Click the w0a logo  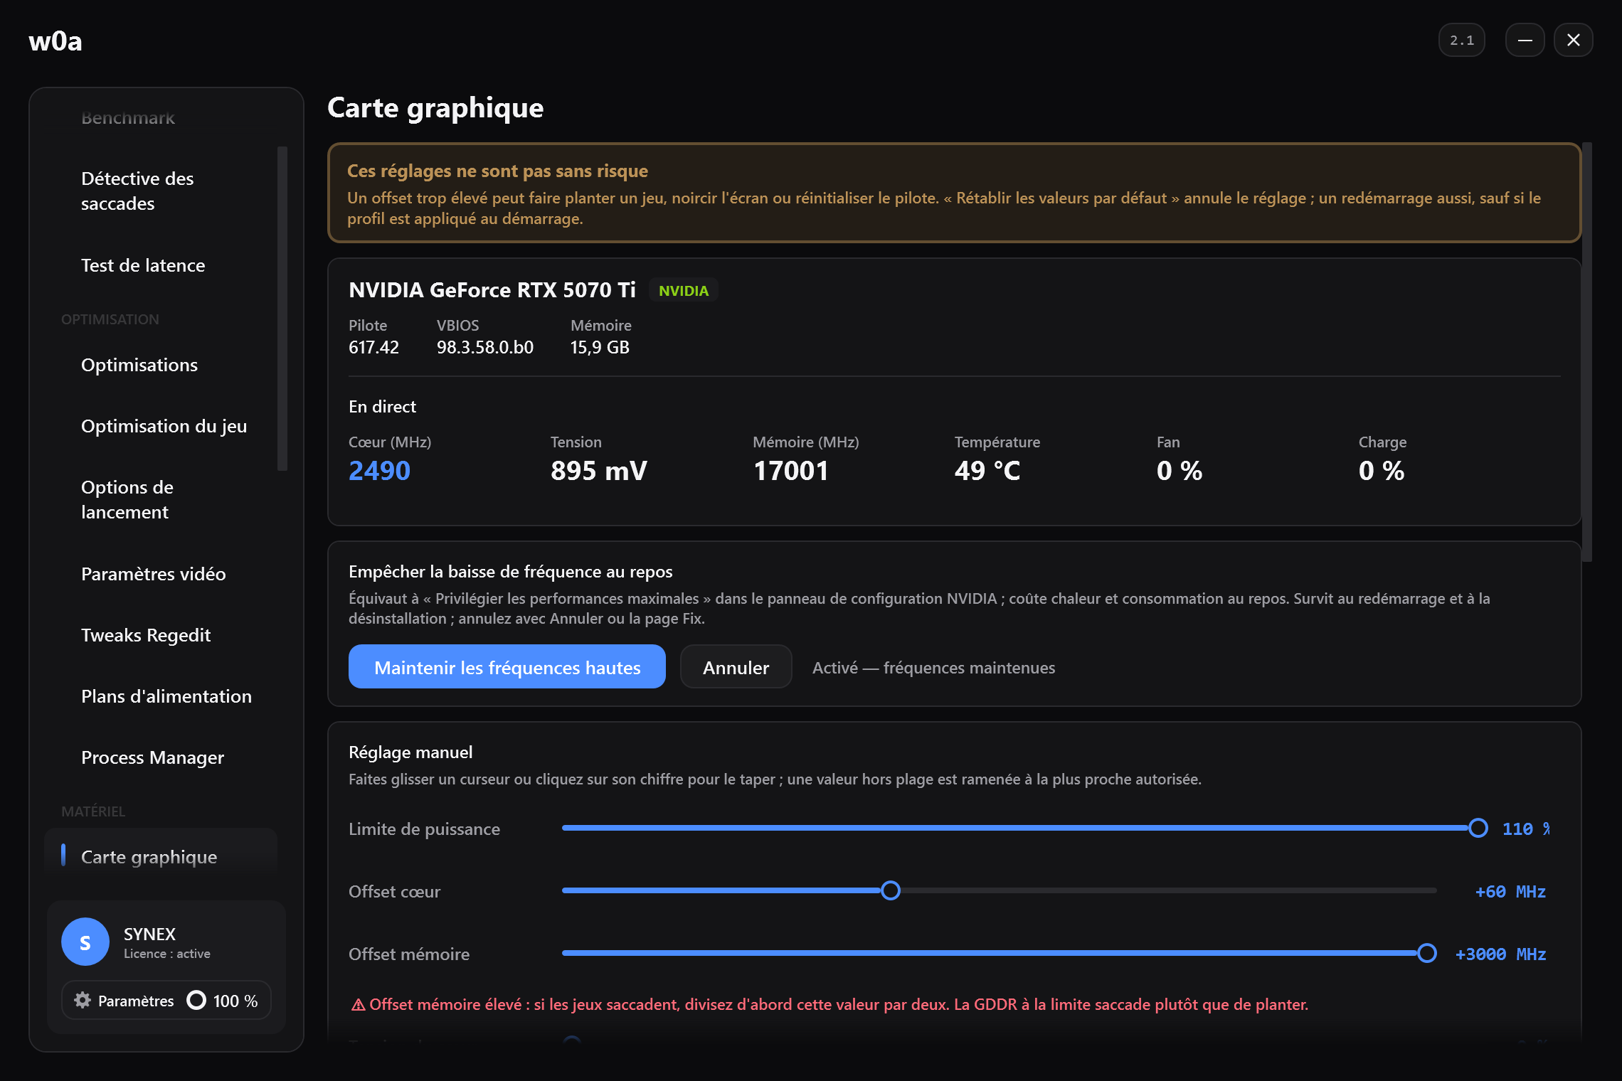55,41
